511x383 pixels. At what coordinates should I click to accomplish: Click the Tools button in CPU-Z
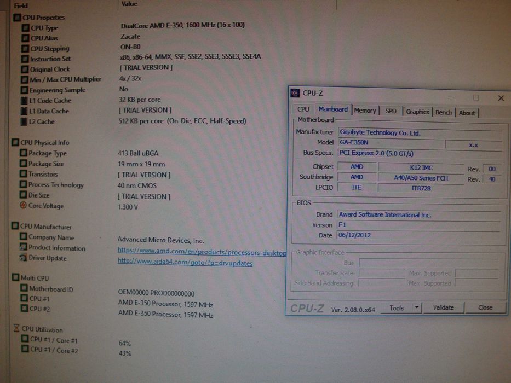397,307
